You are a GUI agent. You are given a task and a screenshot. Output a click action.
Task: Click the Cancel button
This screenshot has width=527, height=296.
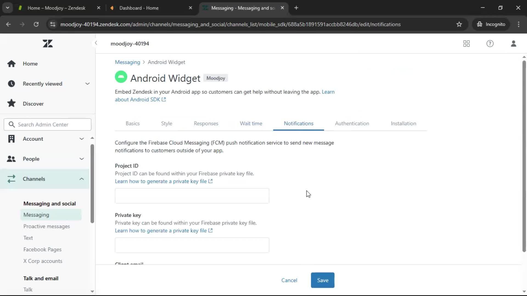click(x=289, y=280)
